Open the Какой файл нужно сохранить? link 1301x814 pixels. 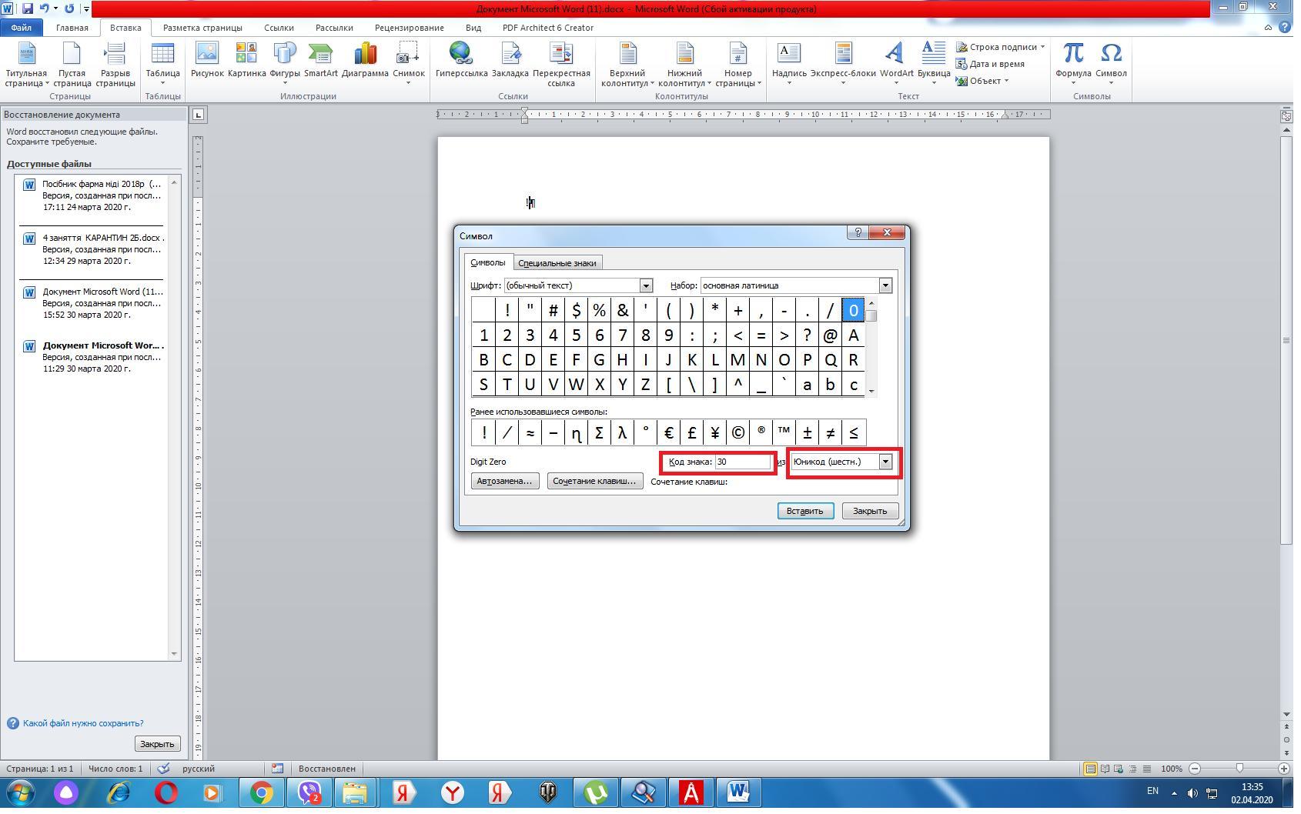coord(83,723)
